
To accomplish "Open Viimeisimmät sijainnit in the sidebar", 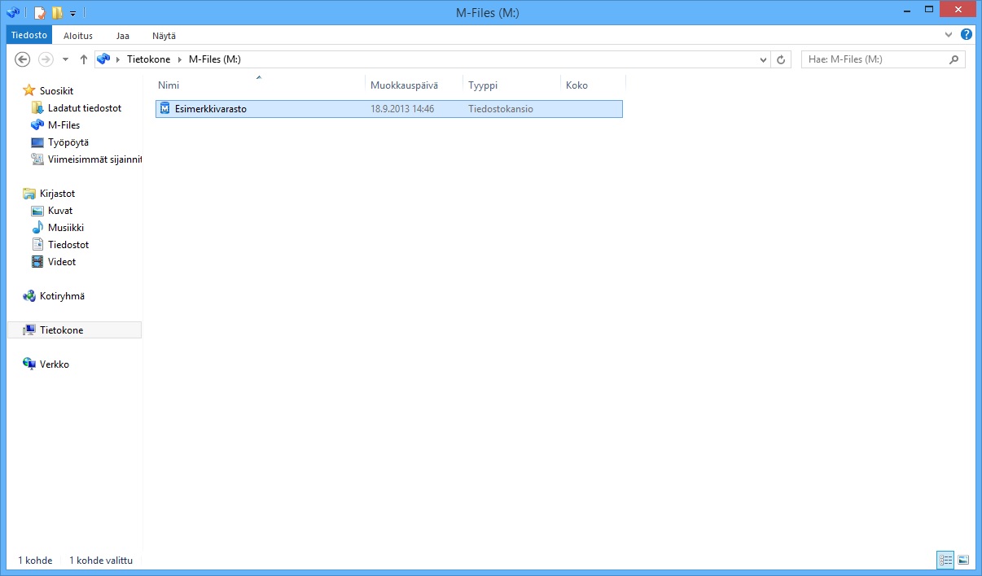I will pos(94,159).
